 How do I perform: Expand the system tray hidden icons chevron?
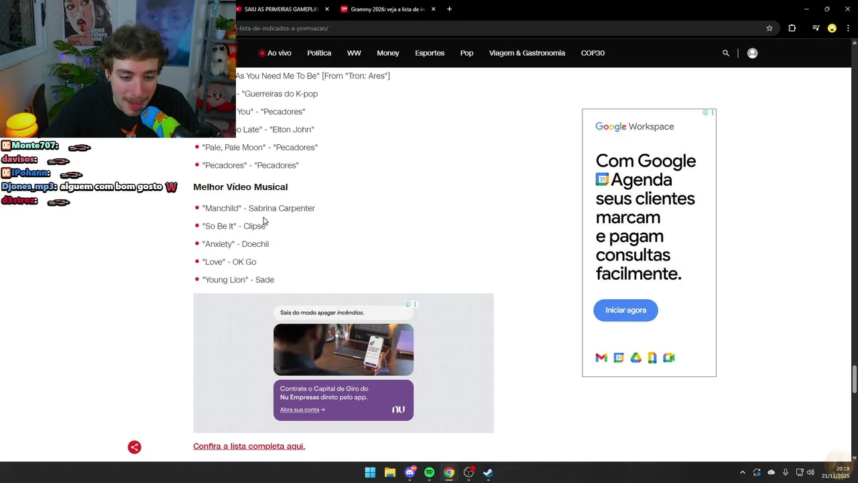click(x=742, y=472)
